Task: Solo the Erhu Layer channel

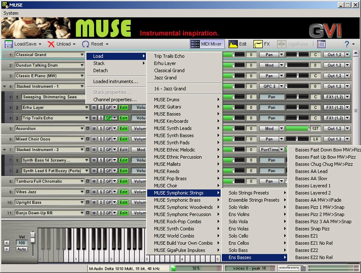Action: [x=101, y=107]
